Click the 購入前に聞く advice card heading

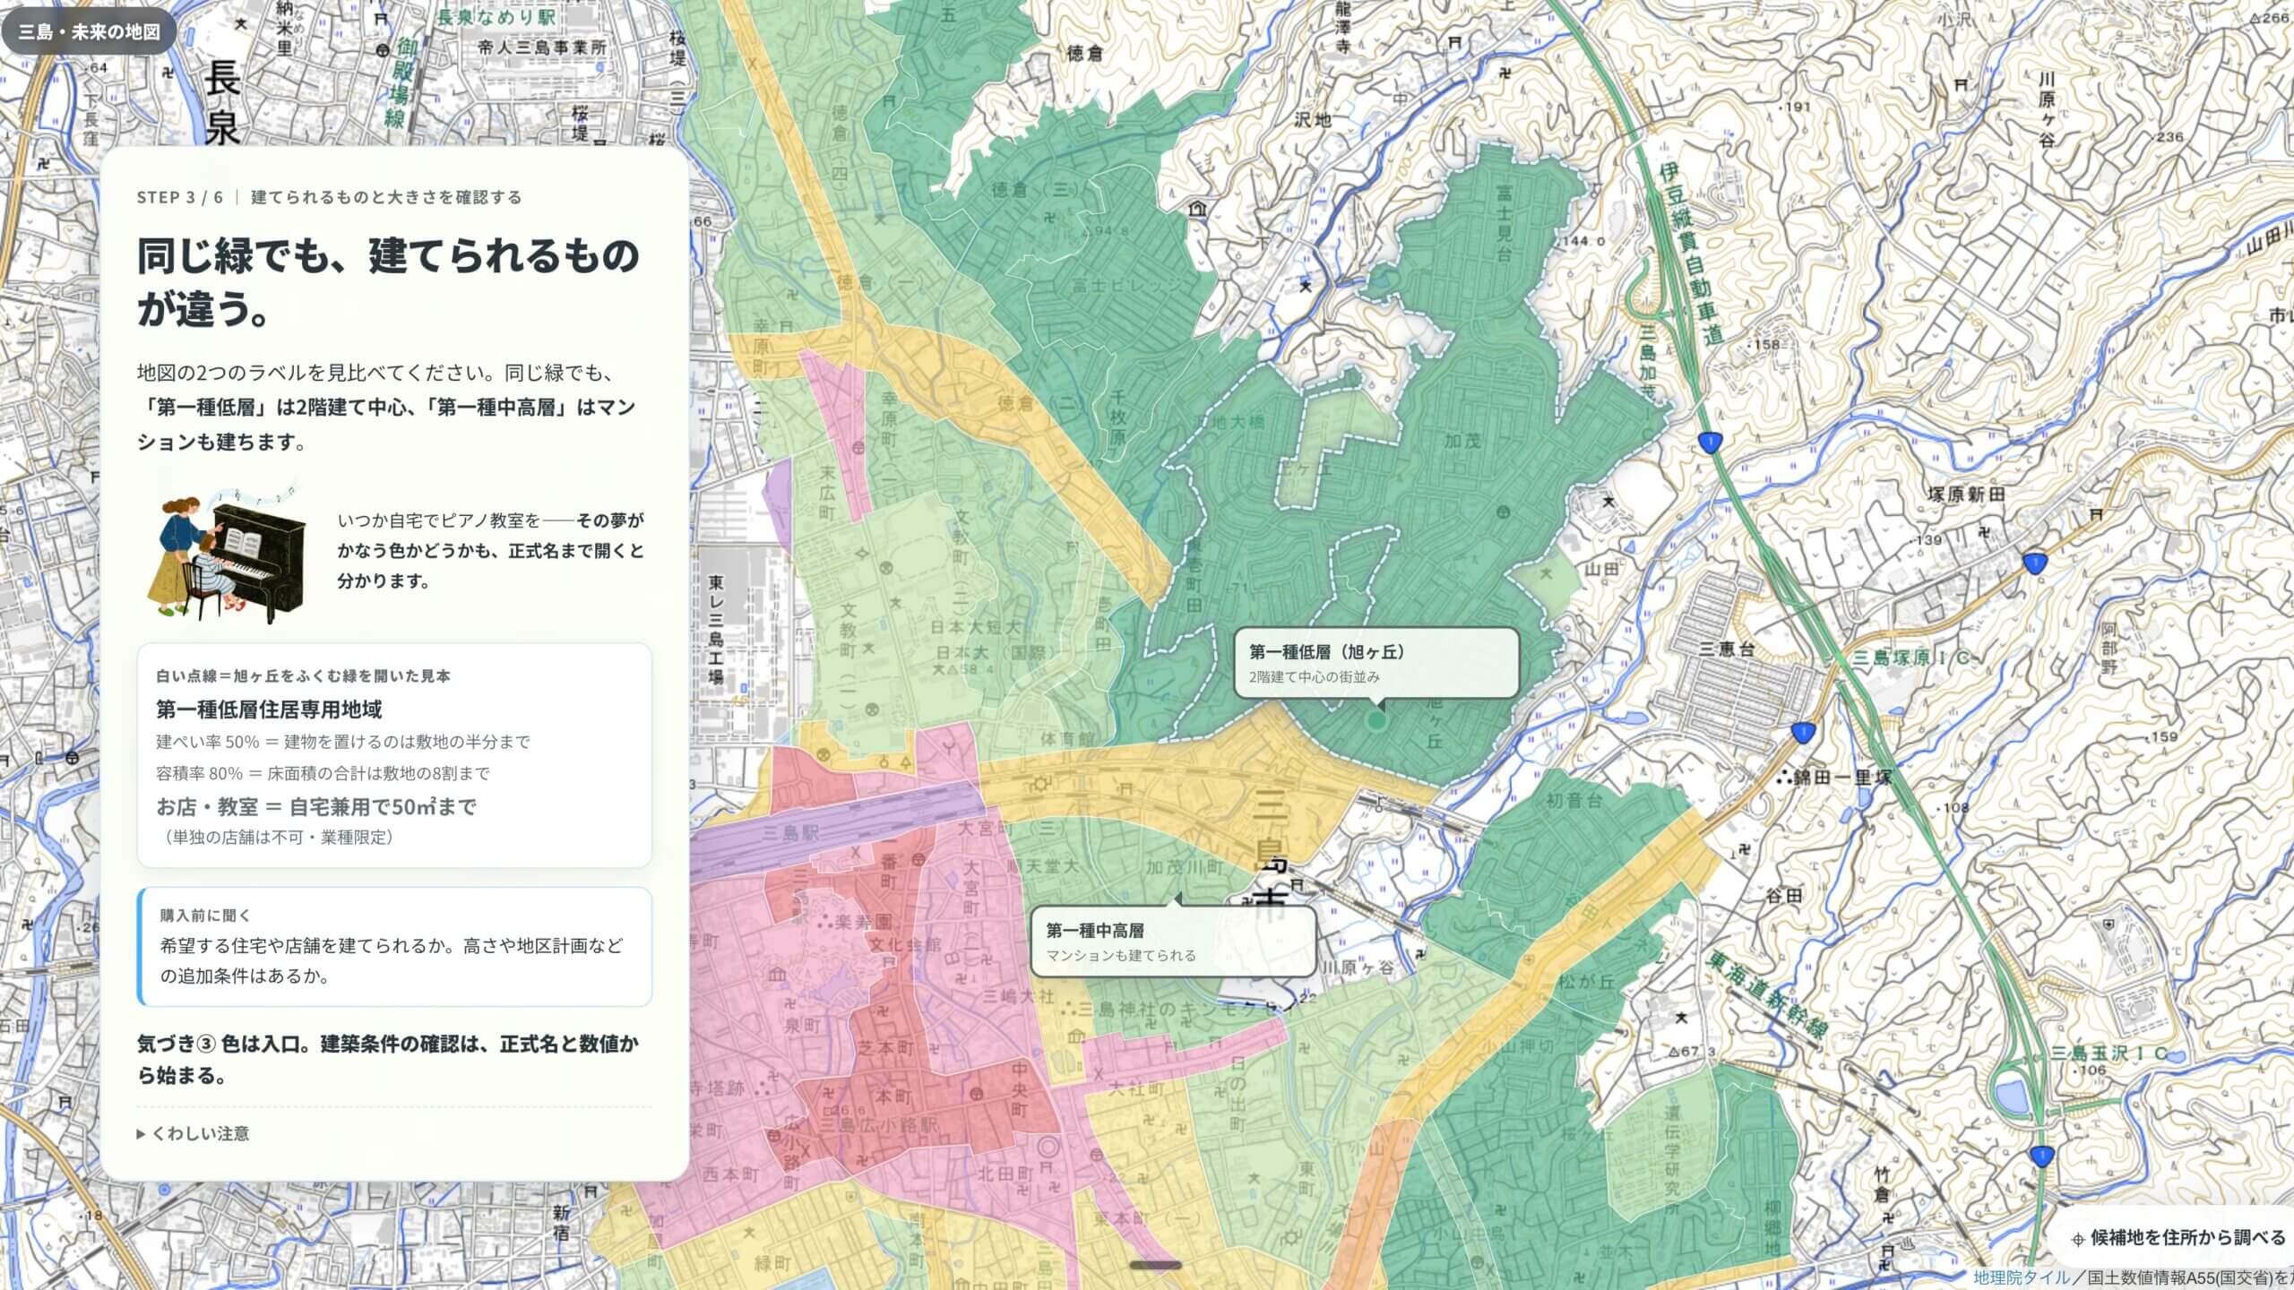pos(205,916)
